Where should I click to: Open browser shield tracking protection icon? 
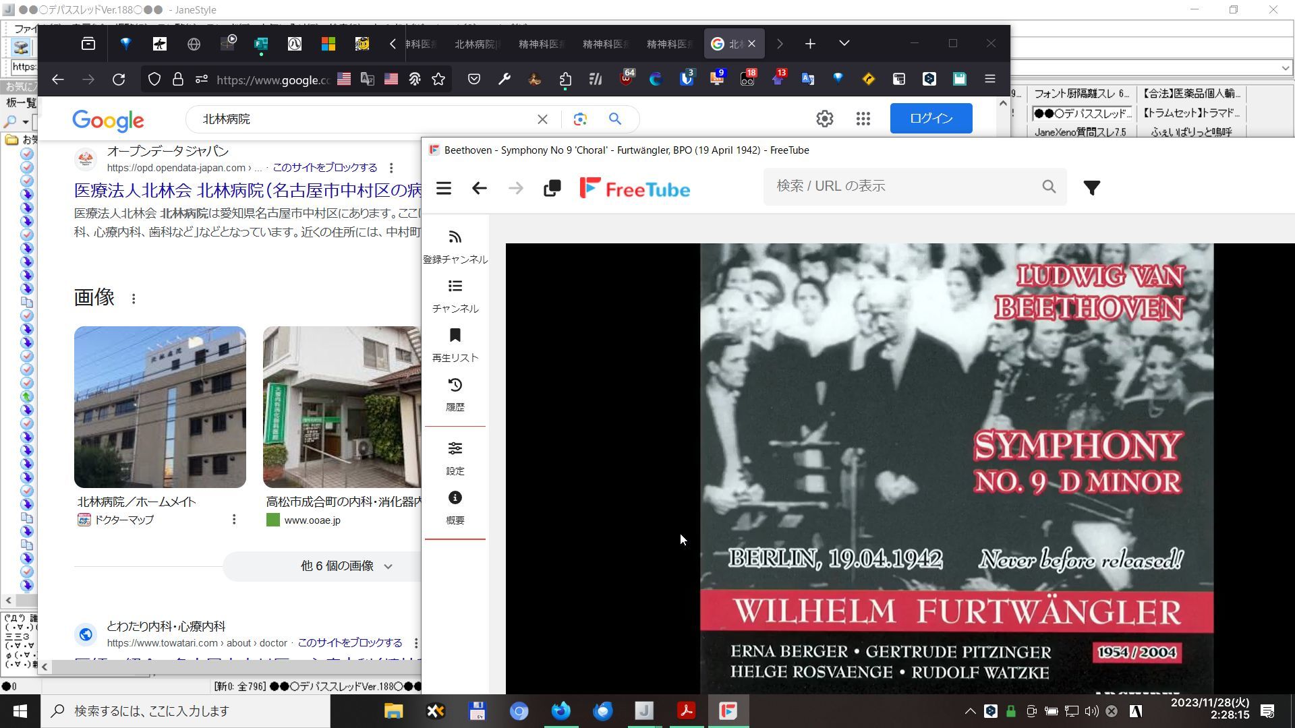(x=154, y=80)
